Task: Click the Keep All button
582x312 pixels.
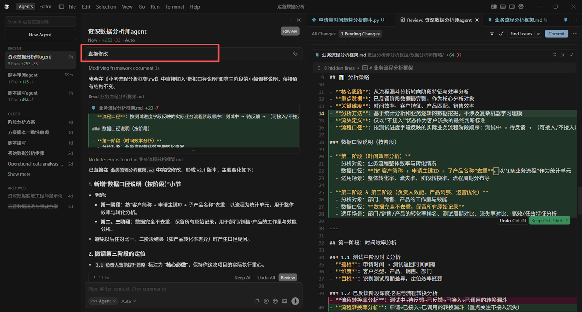Action: click(243, 277)
